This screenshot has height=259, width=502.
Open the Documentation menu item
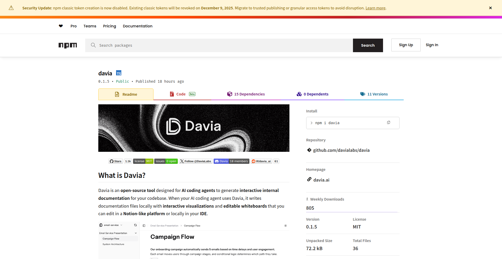click(x=138, y=26)
